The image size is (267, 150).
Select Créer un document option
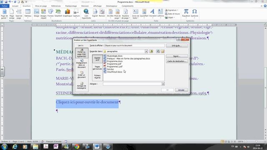pyautogui.click(x=82, y=75)
